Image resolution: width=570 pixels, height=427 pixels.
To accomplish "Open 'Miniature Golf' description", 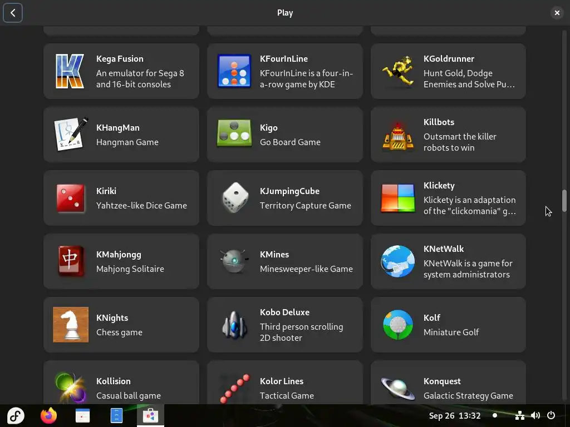I will tap(451, 332).
